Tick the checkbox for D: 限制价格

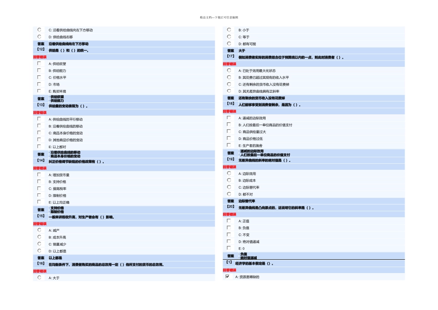point(39,195)
